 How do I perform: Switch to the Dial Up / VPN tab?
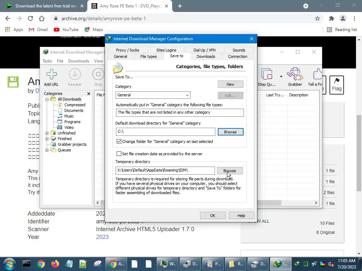pos(204,50)
